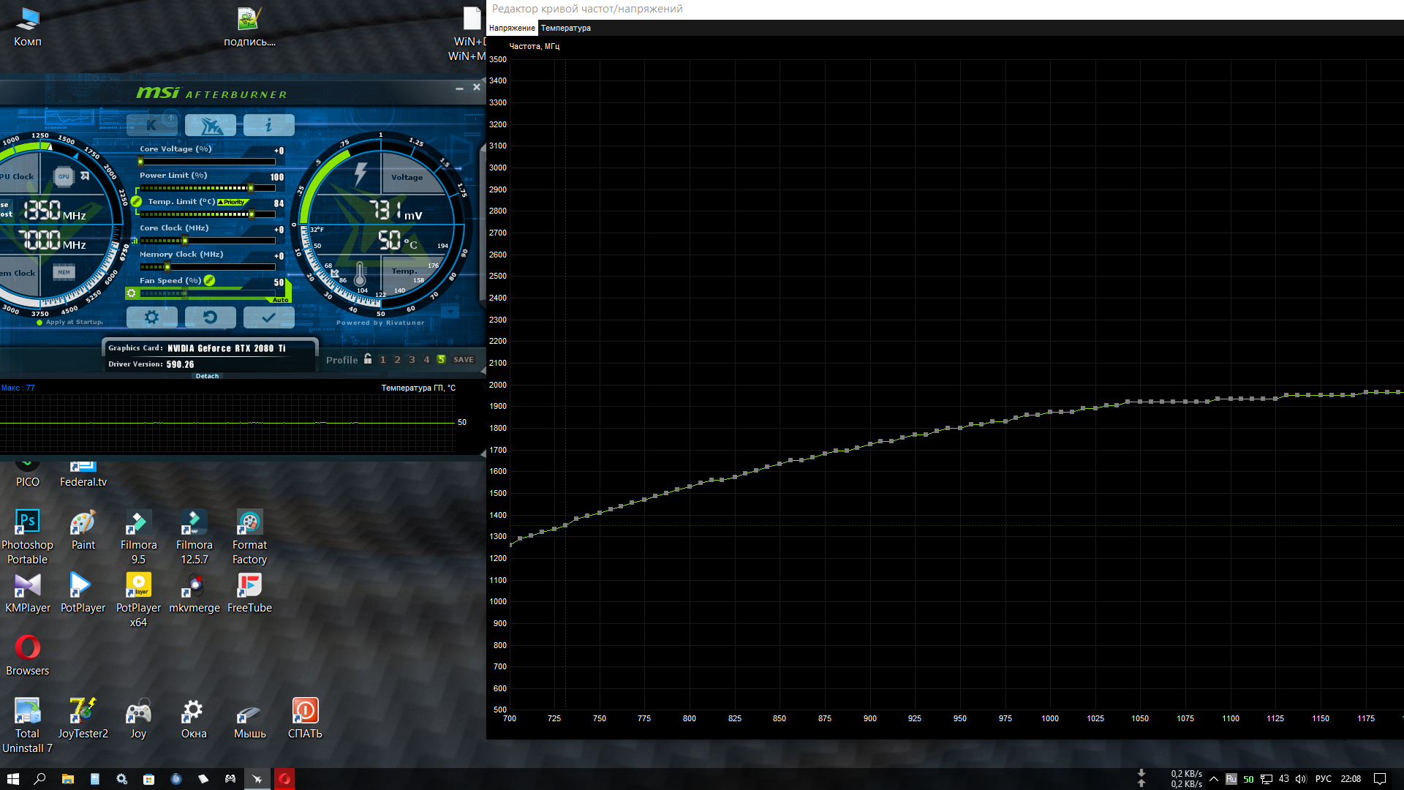The width and height of the screenshot is (1404, 790).
Task: Switch to the Температура tab
Action: click(x=566, y=28)
